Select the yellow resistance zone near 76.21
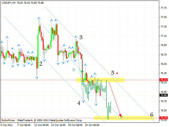169x127 pixels. tap(100, 80)
